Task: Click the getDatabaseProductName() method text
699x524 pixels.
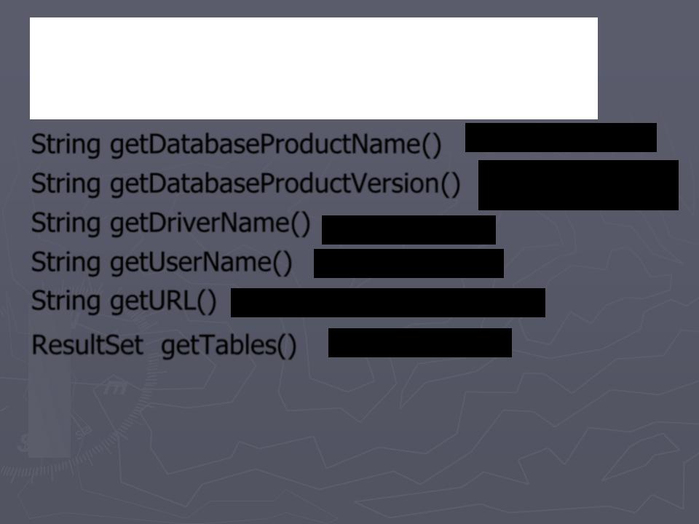Action: click(275, 146)
